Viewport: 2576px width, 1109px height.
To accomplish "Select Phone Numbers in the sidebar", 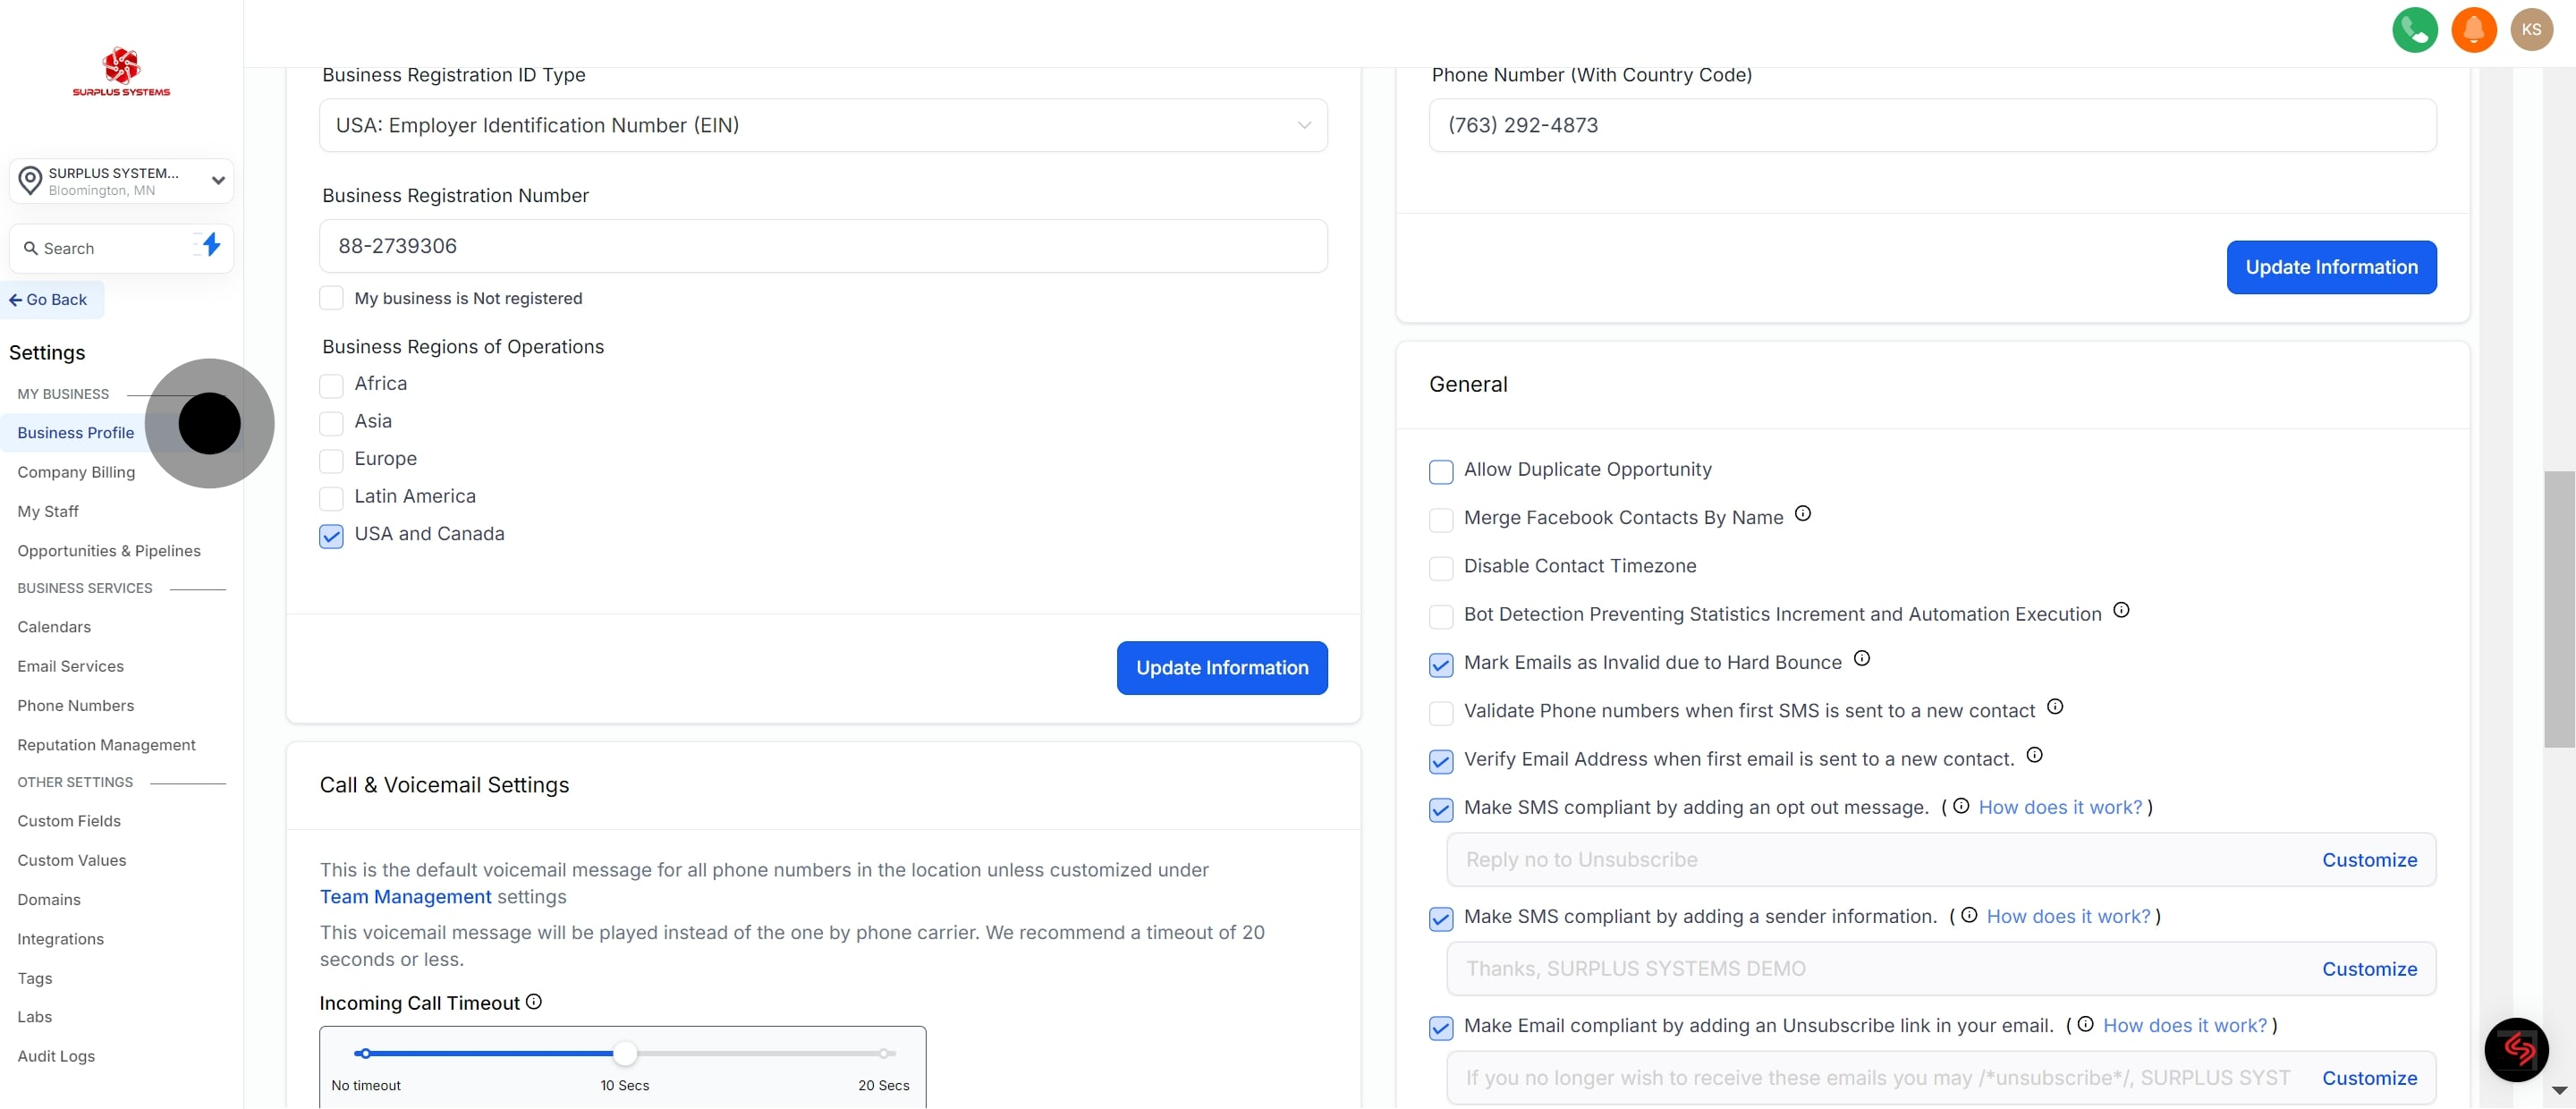I will pyautogui.click(x=76, y=705).
